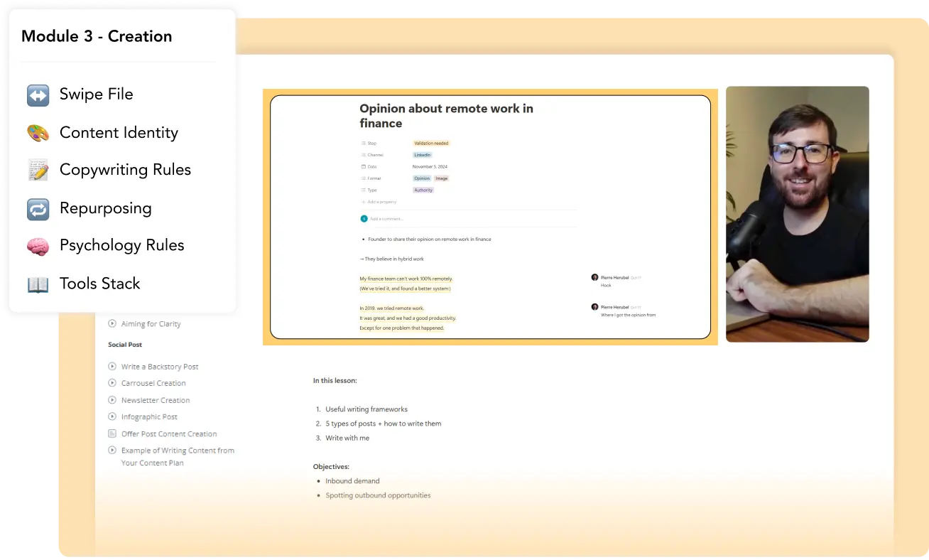Click the Social Post section heading
Viewport: 929px width, 560px height.
(125, 345)
